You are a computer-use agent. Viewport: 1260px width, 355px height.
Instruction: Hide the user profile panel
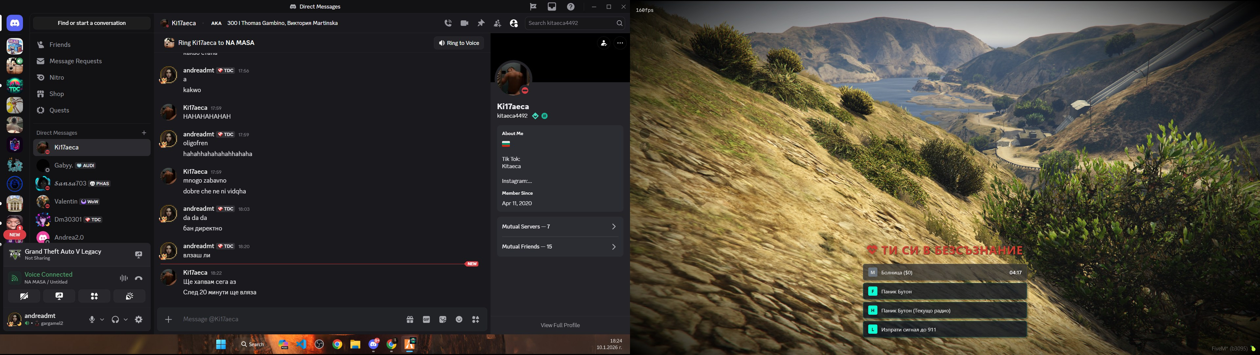point(514,23)
